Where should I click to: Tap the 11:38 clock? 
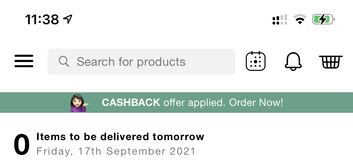(42, 20)
